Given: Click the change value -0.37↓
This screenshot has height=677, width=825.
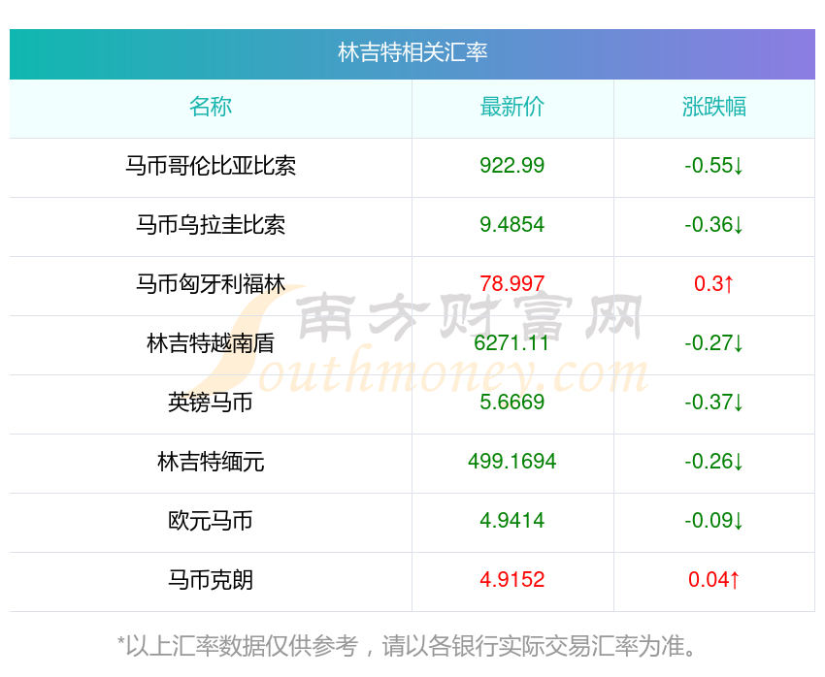Looking at the screenshot, I should click(x=714, y=403).
